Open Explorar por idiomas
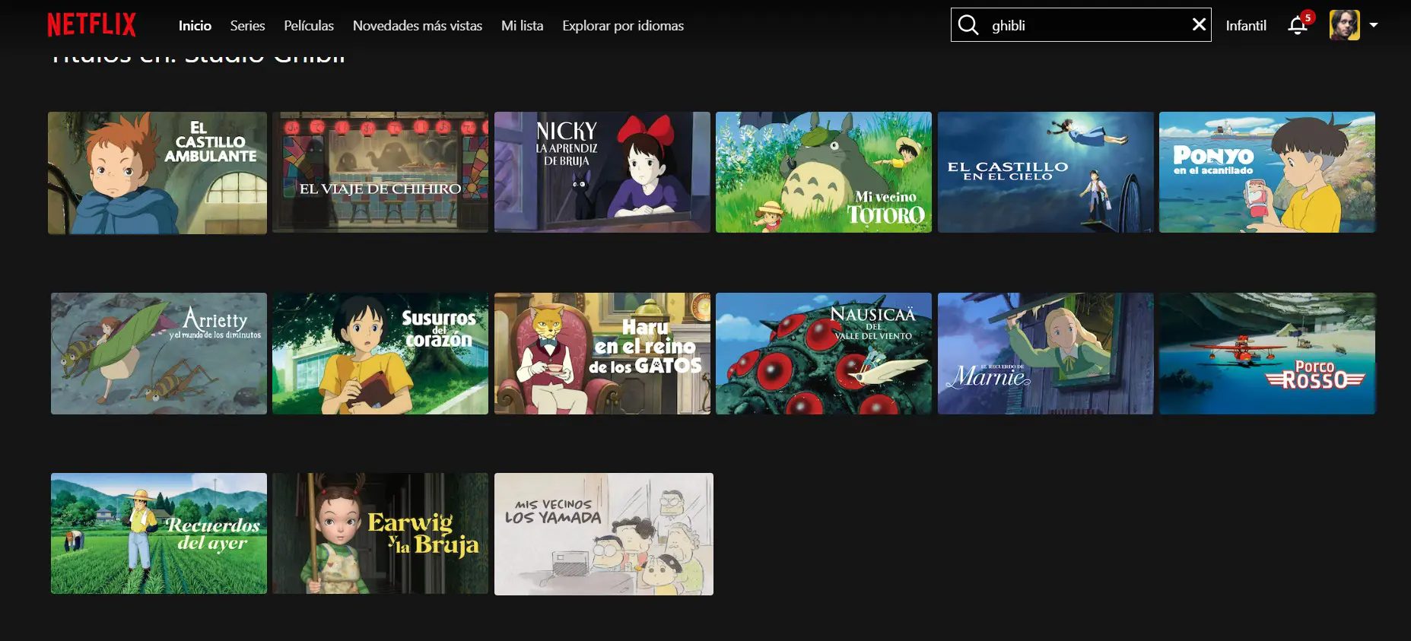Screen dimensions: 1411x641 click(623, 26)
